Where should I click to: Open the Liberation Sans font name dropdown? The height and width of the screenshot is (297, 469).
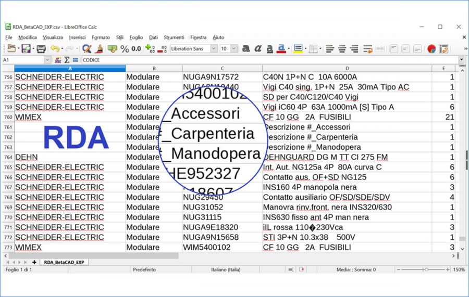pos(214,48)
